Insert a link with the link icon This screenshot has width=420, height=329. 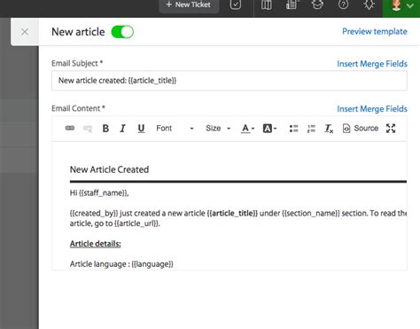[70, 128]
